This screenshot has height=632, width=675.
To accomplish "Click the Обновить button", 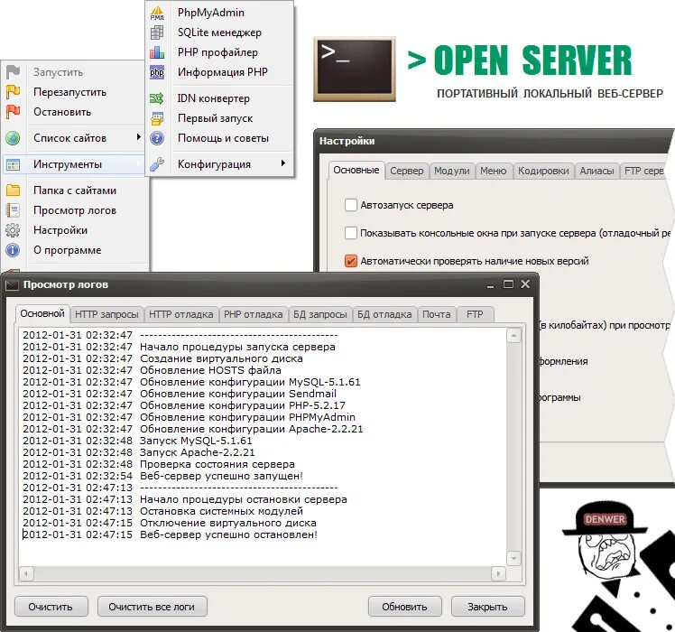I will click(404, 607).
